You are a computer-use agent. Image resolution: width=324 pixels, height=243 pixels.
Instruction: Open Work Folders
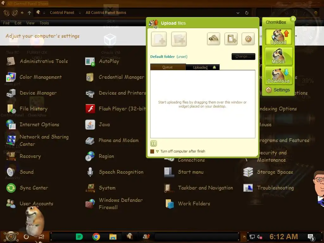point(187,204)
